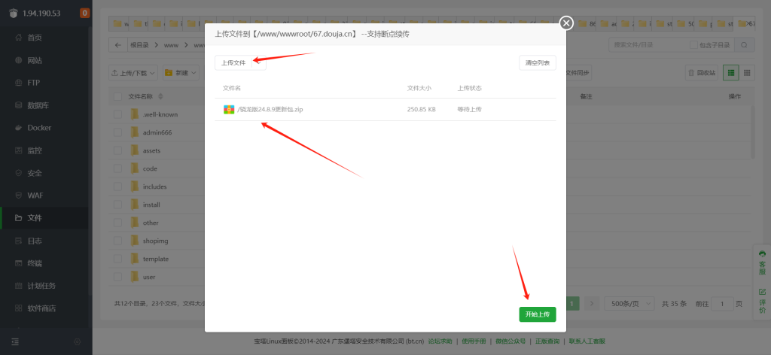Open the 使用手册 footer link

tap(474, 341)
